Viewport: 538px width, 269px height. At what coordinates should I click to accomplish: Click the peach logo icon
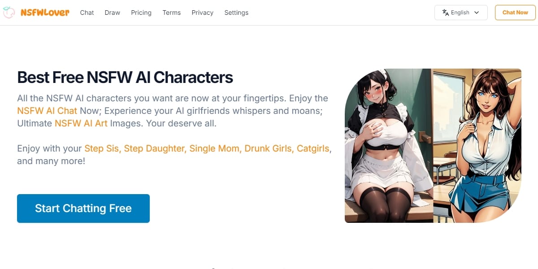(9, 13)
